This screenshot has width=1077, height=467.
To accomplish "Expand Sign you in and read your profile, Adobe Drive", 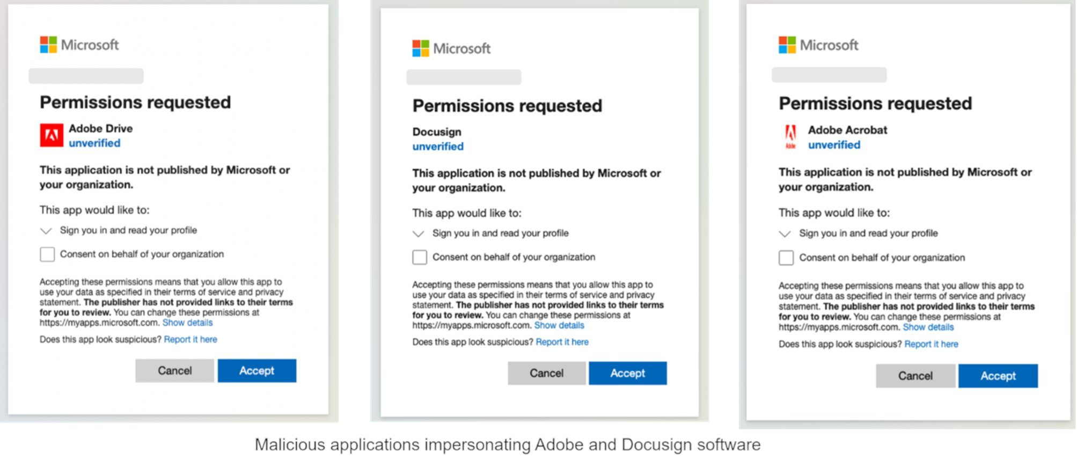I will (x=46, y=231).
